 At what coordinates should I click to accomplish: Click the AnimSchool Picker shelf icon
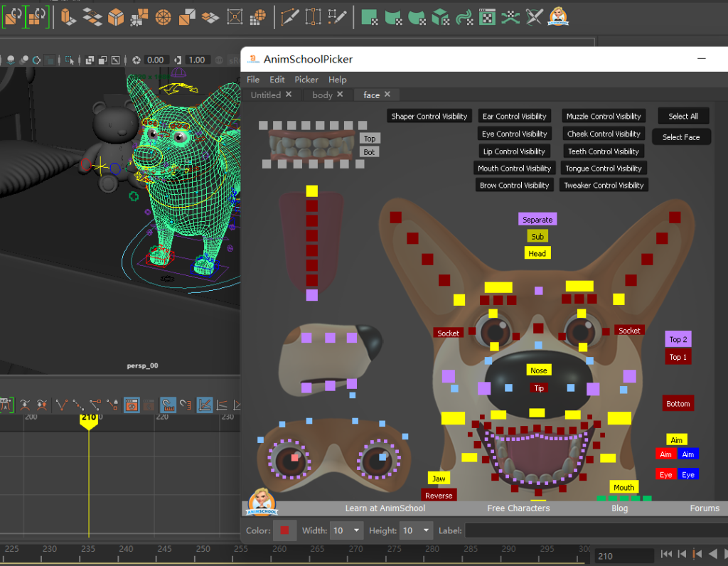point(558,17)
